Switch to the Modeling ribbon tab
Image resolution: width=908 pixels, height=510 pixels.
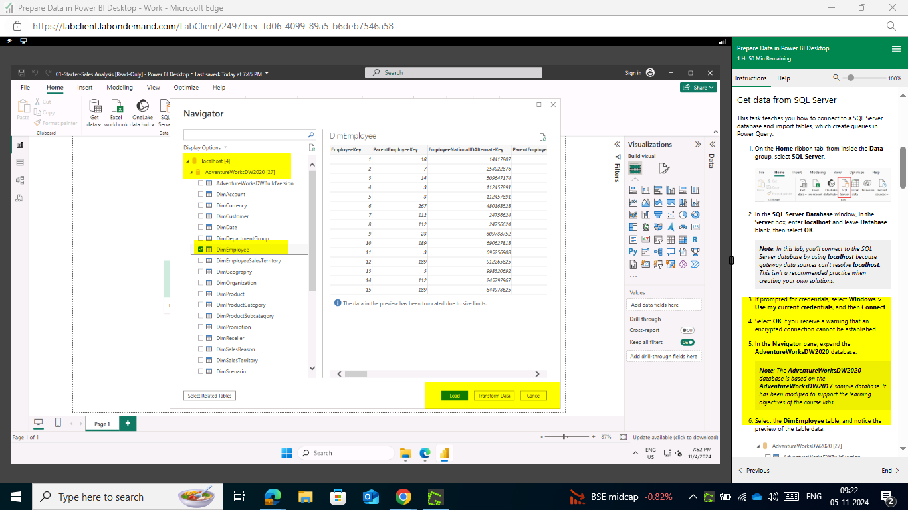[x=120, y=87]
